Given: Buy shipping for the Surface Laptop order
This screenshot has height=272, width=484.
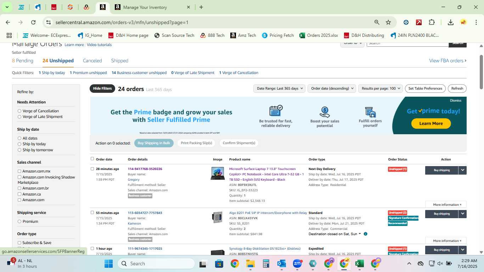Looking at the screenshot, I should click(441, 170).
